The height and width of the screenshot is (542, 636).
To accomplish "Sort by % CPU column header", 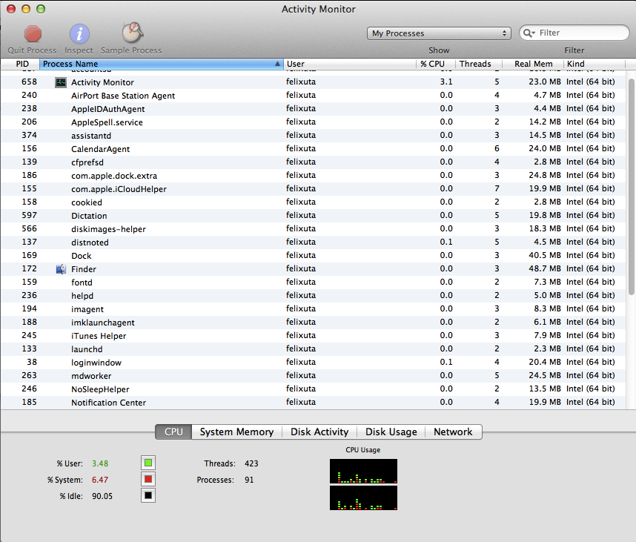I will click(x=436, y=64).
